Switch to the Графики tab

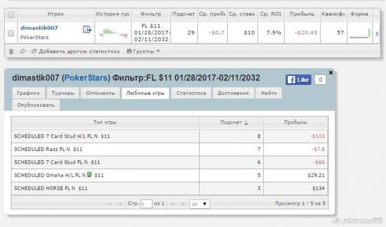28,93
